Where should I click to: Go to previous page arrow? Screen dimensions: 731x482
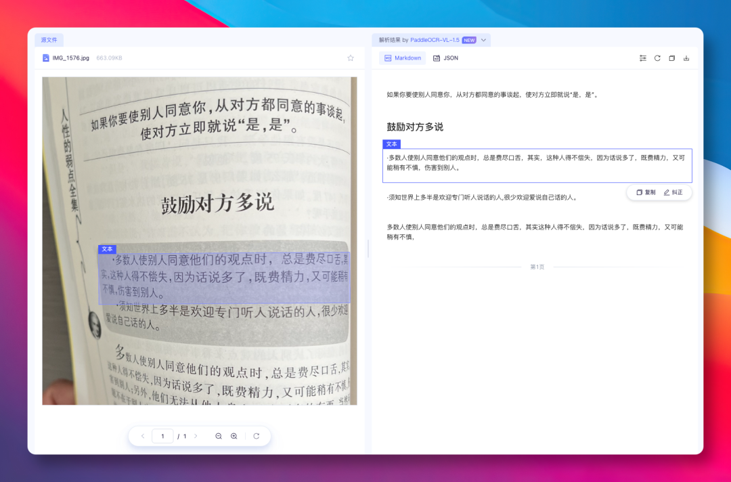point(143,436)
